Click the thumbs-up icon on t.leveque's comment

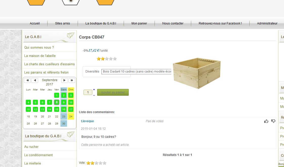pos(266,121)
